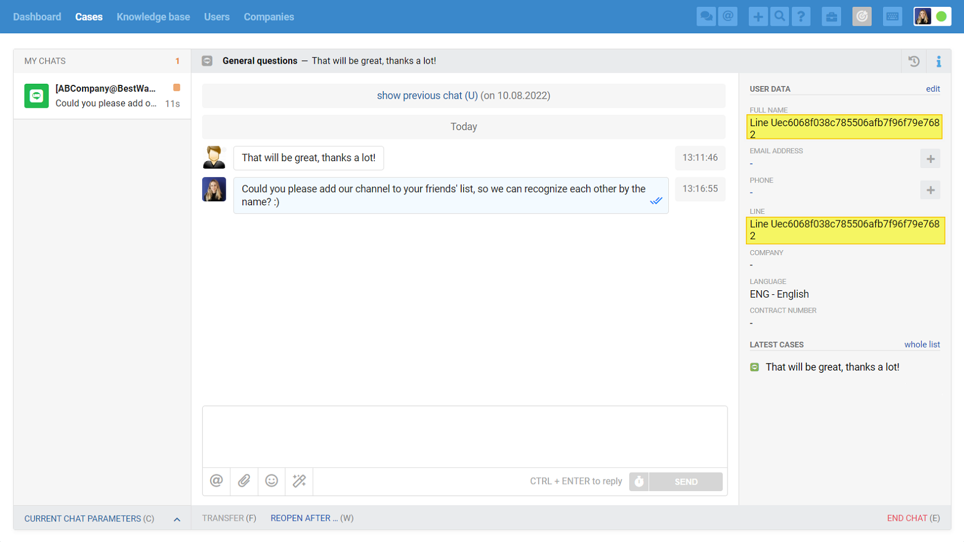Collapse the Current Chat Parameters section

[x=177, y=518]
